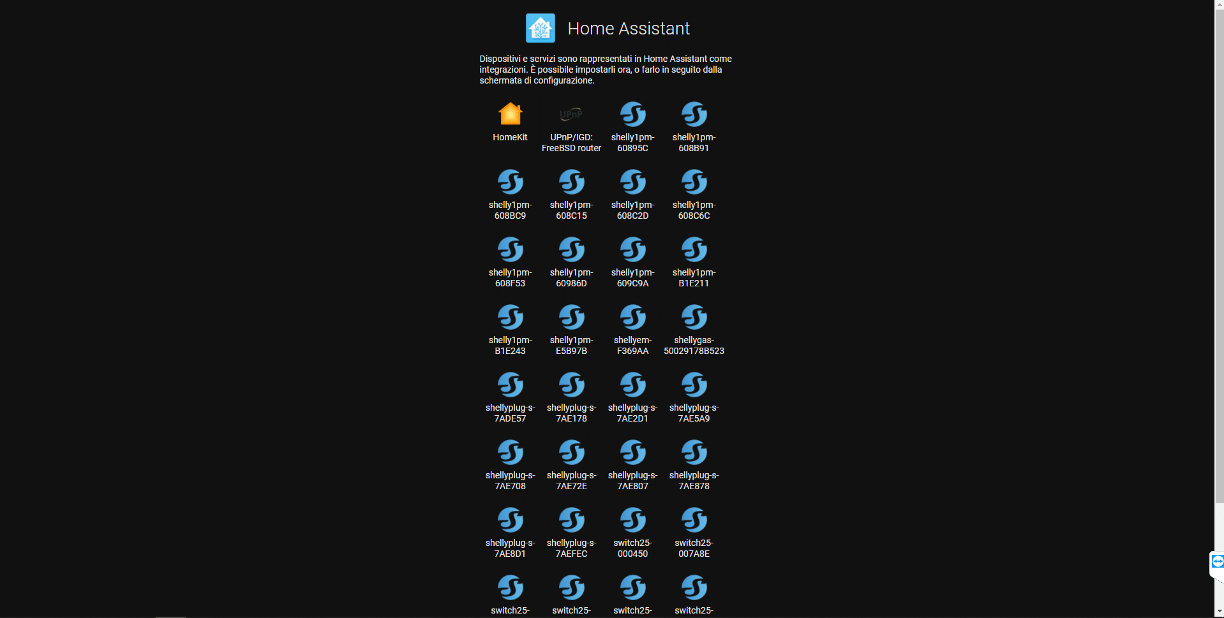Open shelly1pm-E5B97B device icon
1224x618 pixels.
point(571,317)
